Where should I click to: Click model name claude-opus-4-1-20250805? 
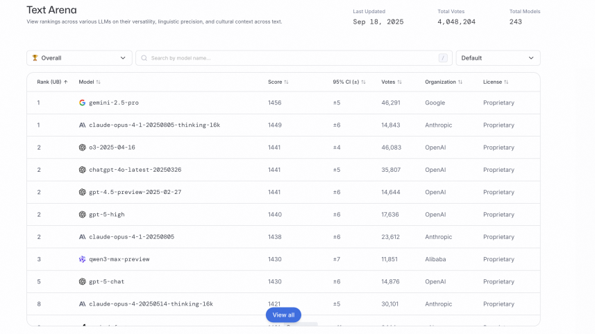click(132, 237)
